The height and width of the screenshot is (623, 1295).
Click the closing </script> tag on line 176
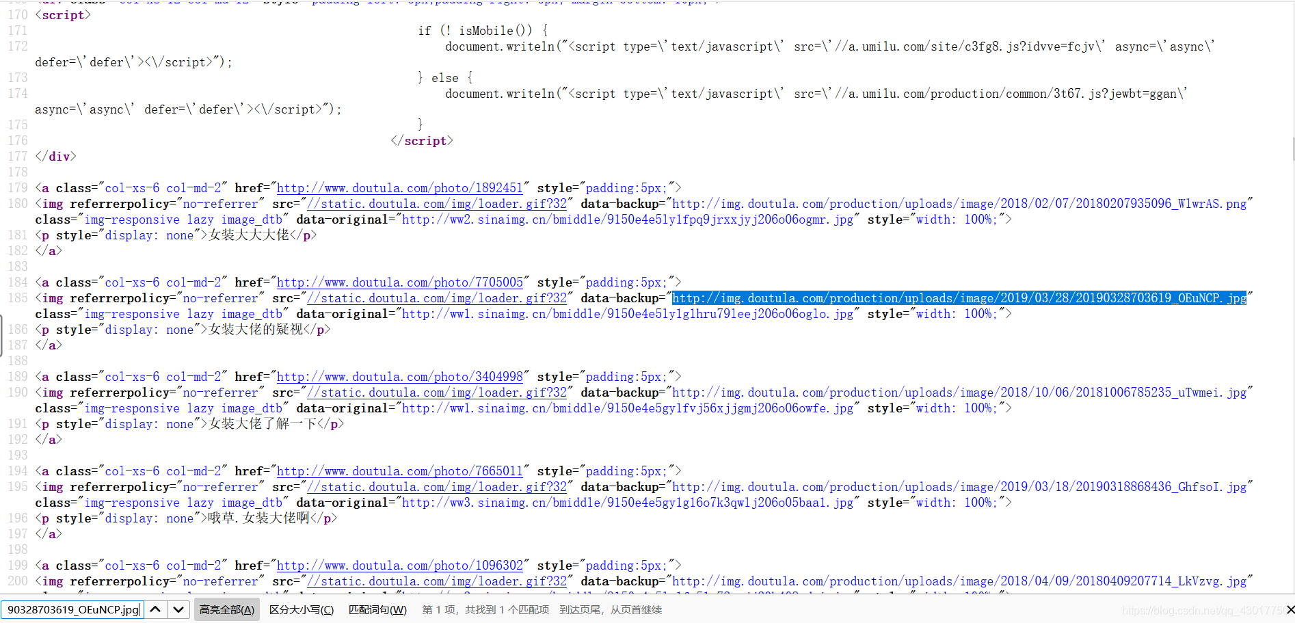coord(422,141)
